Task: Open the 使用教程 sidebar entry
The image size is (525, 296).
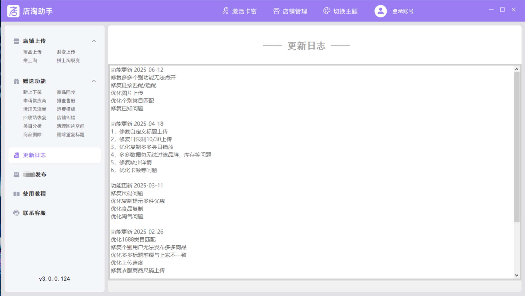Action: [34, 194]
